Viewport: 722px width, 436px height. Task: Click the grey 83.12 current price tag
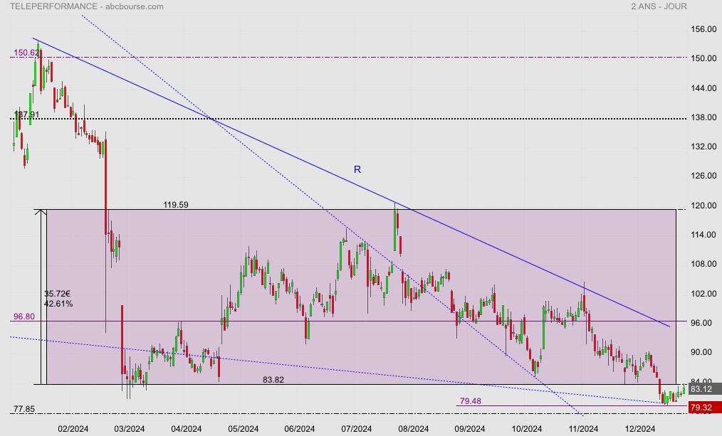(x=705, y=389)
